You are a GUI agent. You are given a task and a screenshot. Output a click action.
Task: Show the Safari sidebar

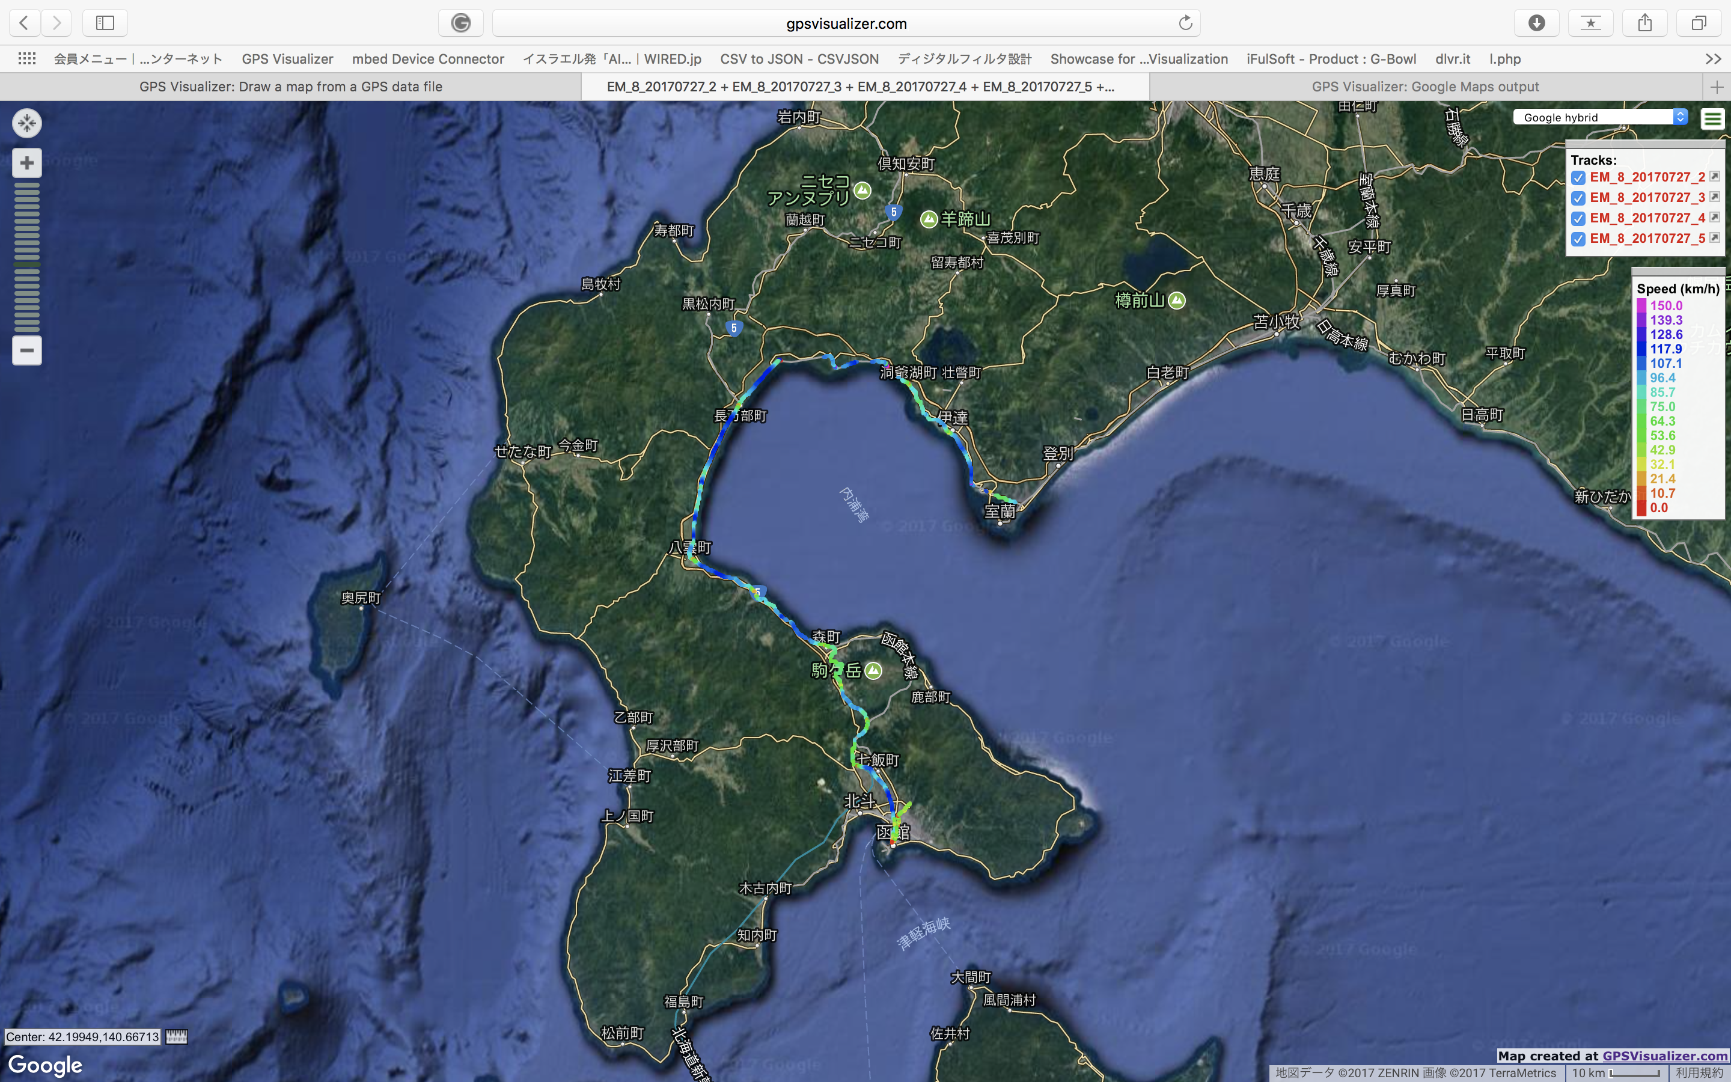click(105, 23)
